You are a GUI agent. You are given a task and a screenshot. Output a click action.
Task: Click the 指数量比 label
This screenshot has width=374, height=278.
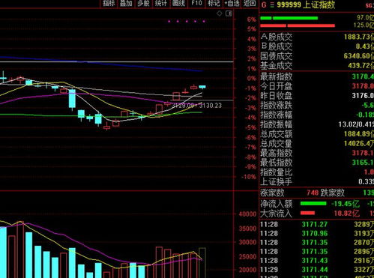277,172
